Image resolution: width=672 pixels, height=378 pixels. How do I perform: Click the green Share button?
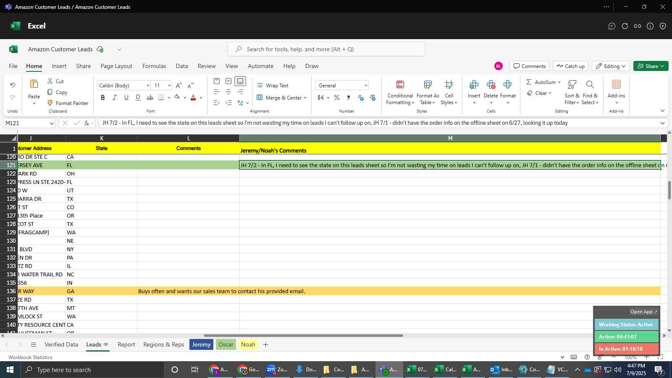click(651, 66)
